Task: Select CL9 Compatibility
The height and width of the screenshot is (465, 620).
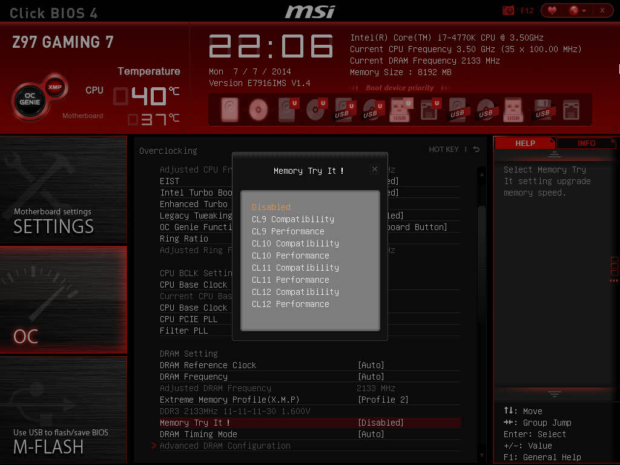Action: pyautogui.click(x=293, y=219)
